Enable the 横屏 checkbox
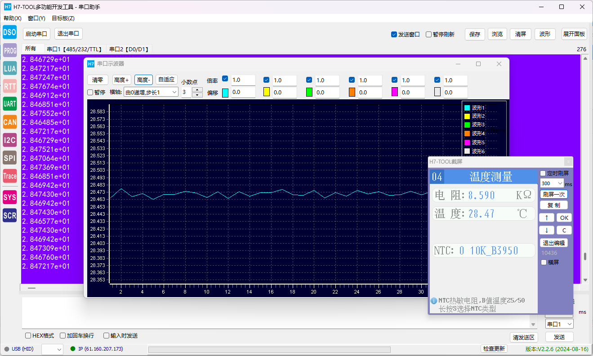The width and height of the screenshot is (593, 356). (544, 262)
